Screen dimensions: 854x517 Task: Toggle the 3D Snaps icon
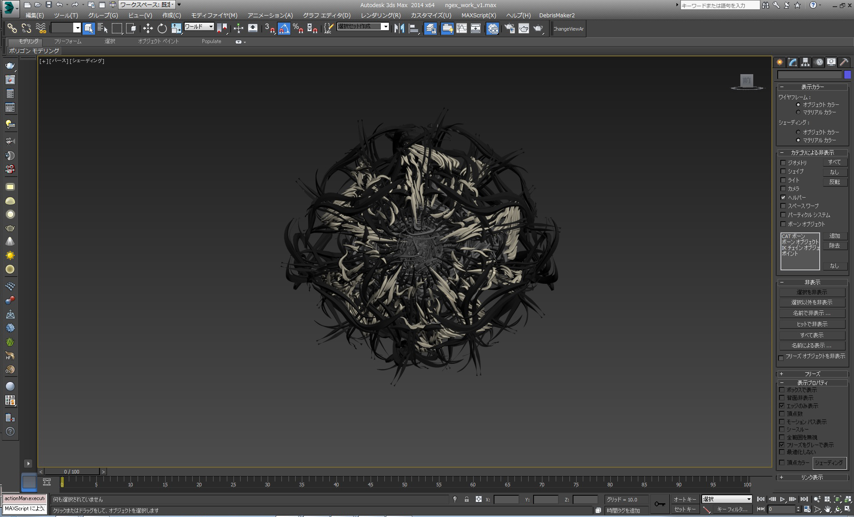click(269, 28)
